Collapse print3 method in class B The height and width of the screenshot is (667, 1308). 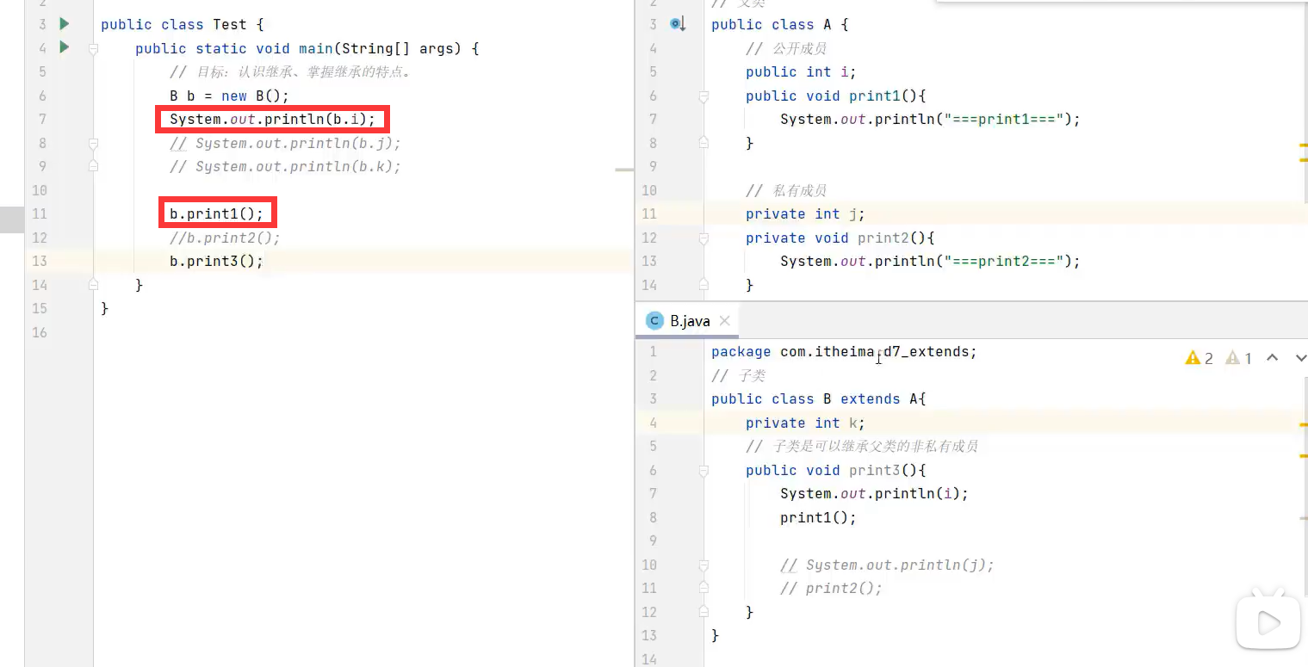[x=704, y=470]
